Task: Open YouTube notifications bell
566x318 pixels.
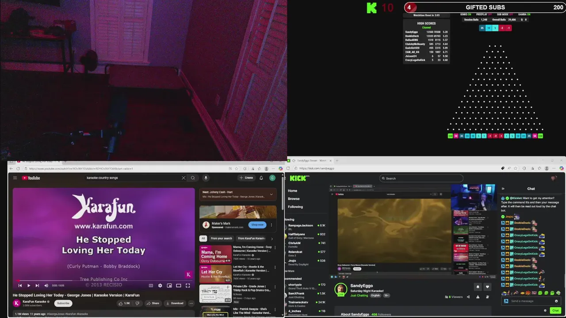Action: pos(261,178)
